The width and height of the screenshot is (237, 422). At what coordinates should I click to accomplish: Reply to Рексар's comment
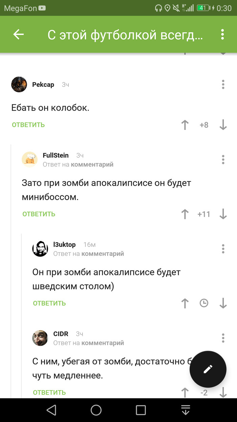pyautogui.click(x=28, y=125)
